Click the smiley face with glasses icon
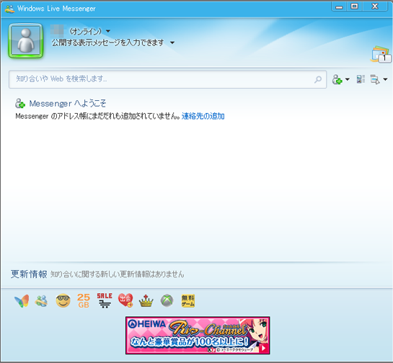The image size is (393, 363). pyautogui.click(x=63, y=300)
